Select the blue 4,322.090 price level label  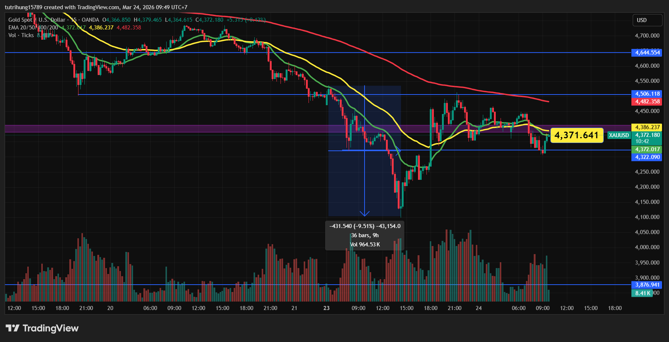coord(647,157)
